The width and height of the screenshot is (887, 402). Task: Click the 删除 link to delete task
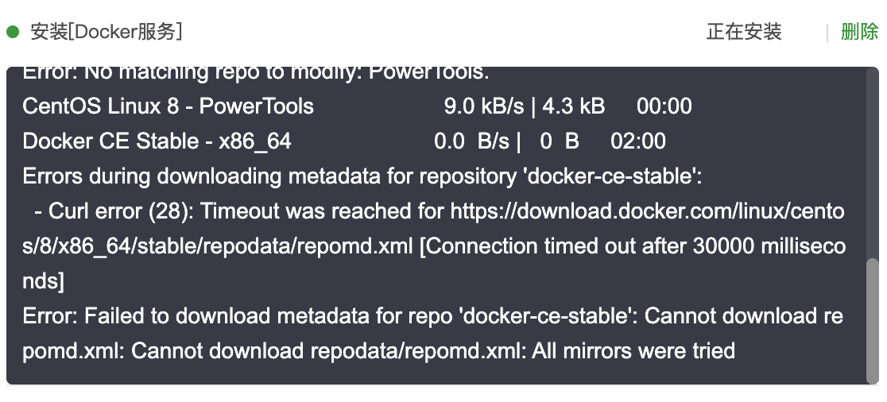coord(859,32)
